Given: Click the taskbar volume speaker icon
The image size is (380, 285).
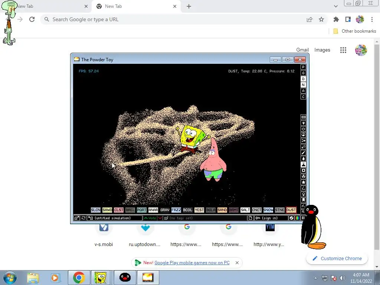Looking at the screenshot, I should [x=343, y=278].
